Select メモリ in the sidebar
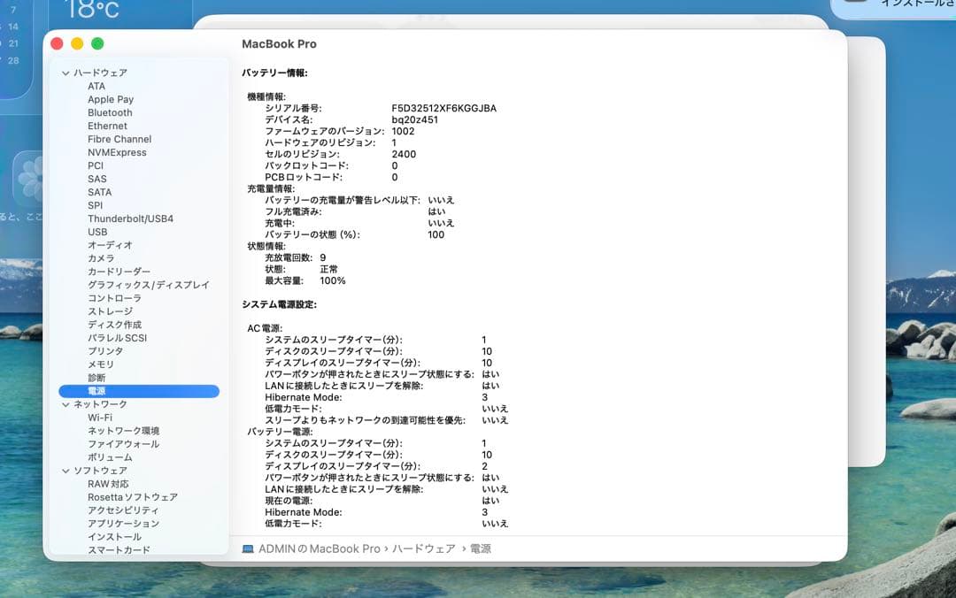This screenshot has height=598, width=956. pos(101,365)
